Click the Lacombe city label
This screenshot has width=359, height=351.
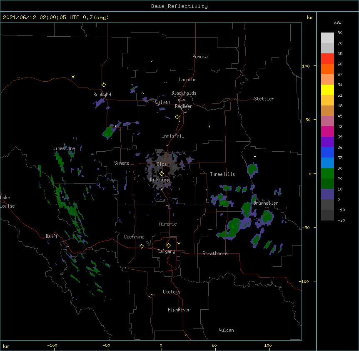pyautogui.click(x=187, y=80)
